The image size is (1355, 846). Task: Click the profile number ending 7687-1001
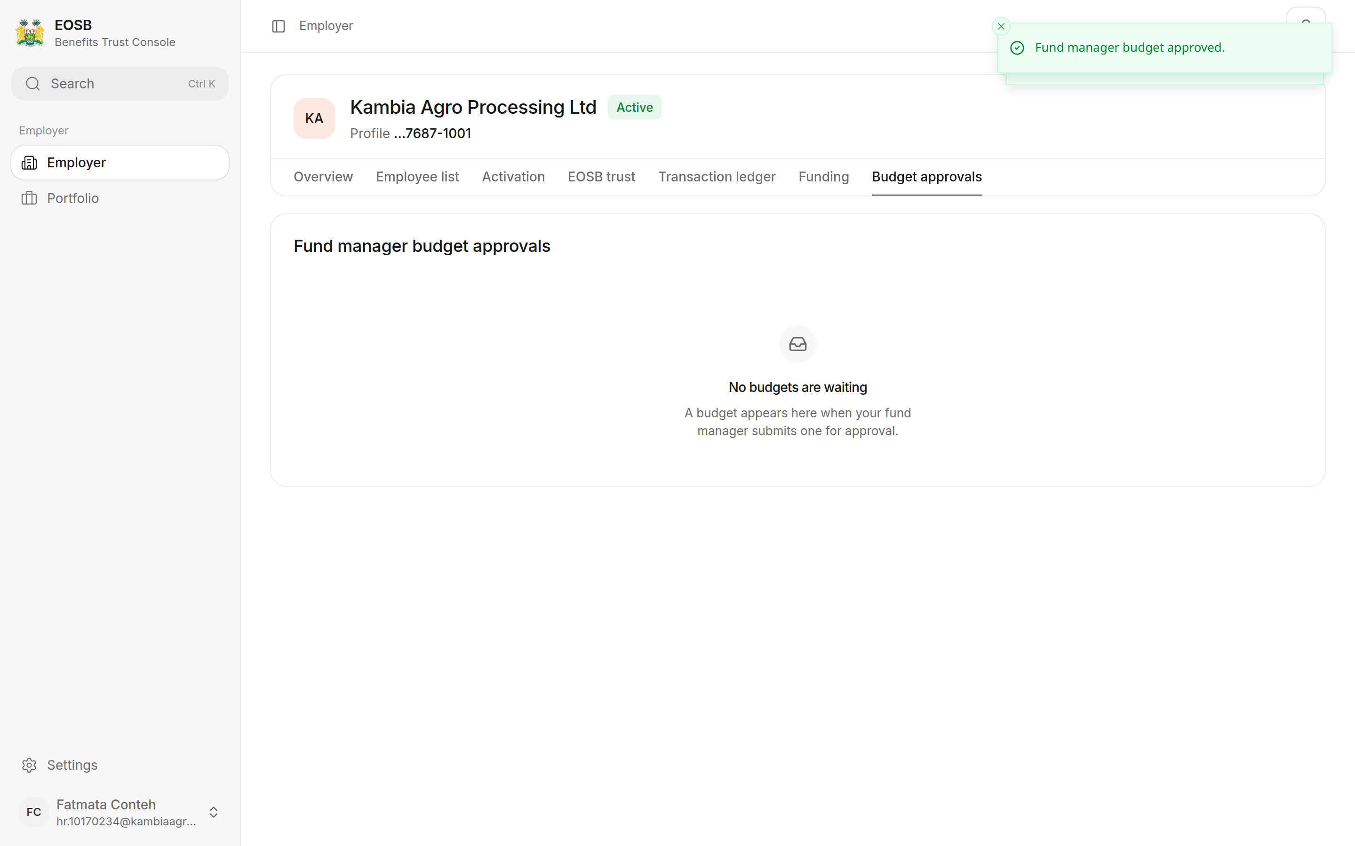(432, 134)
